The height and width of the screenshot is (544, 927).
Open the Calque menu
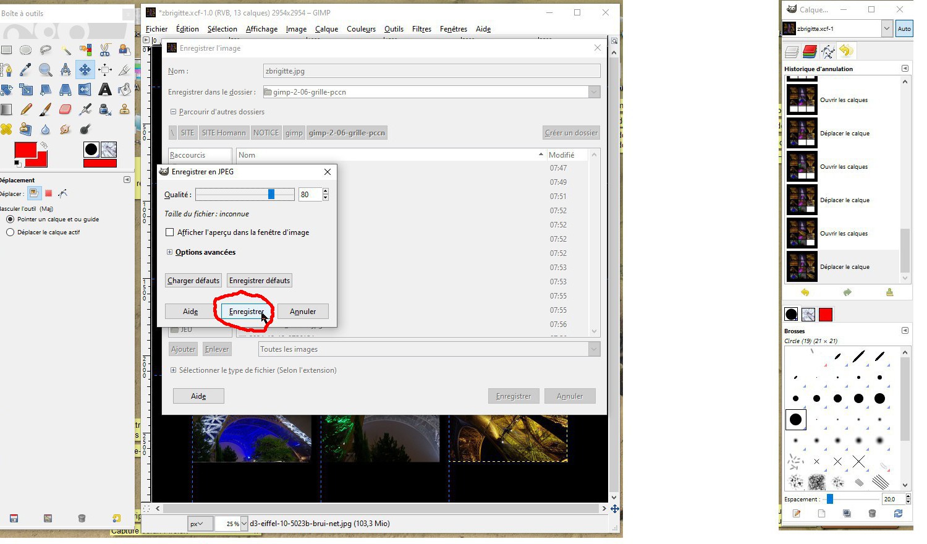326,29
